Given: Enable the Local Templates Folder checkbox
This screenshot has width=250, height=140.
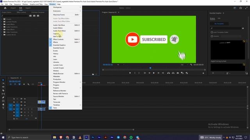Looking at the screenshot, I should 212,32.
